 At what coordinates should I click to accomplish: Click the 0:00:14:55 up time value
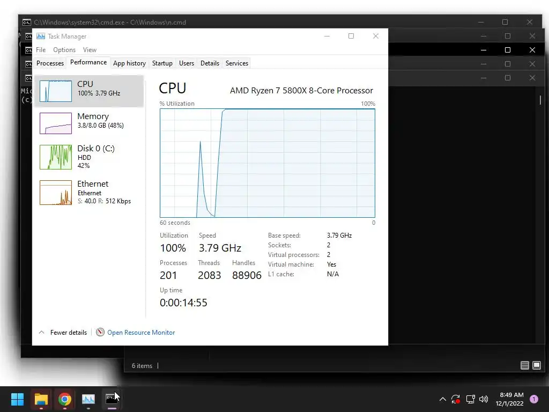coord(183,303)
